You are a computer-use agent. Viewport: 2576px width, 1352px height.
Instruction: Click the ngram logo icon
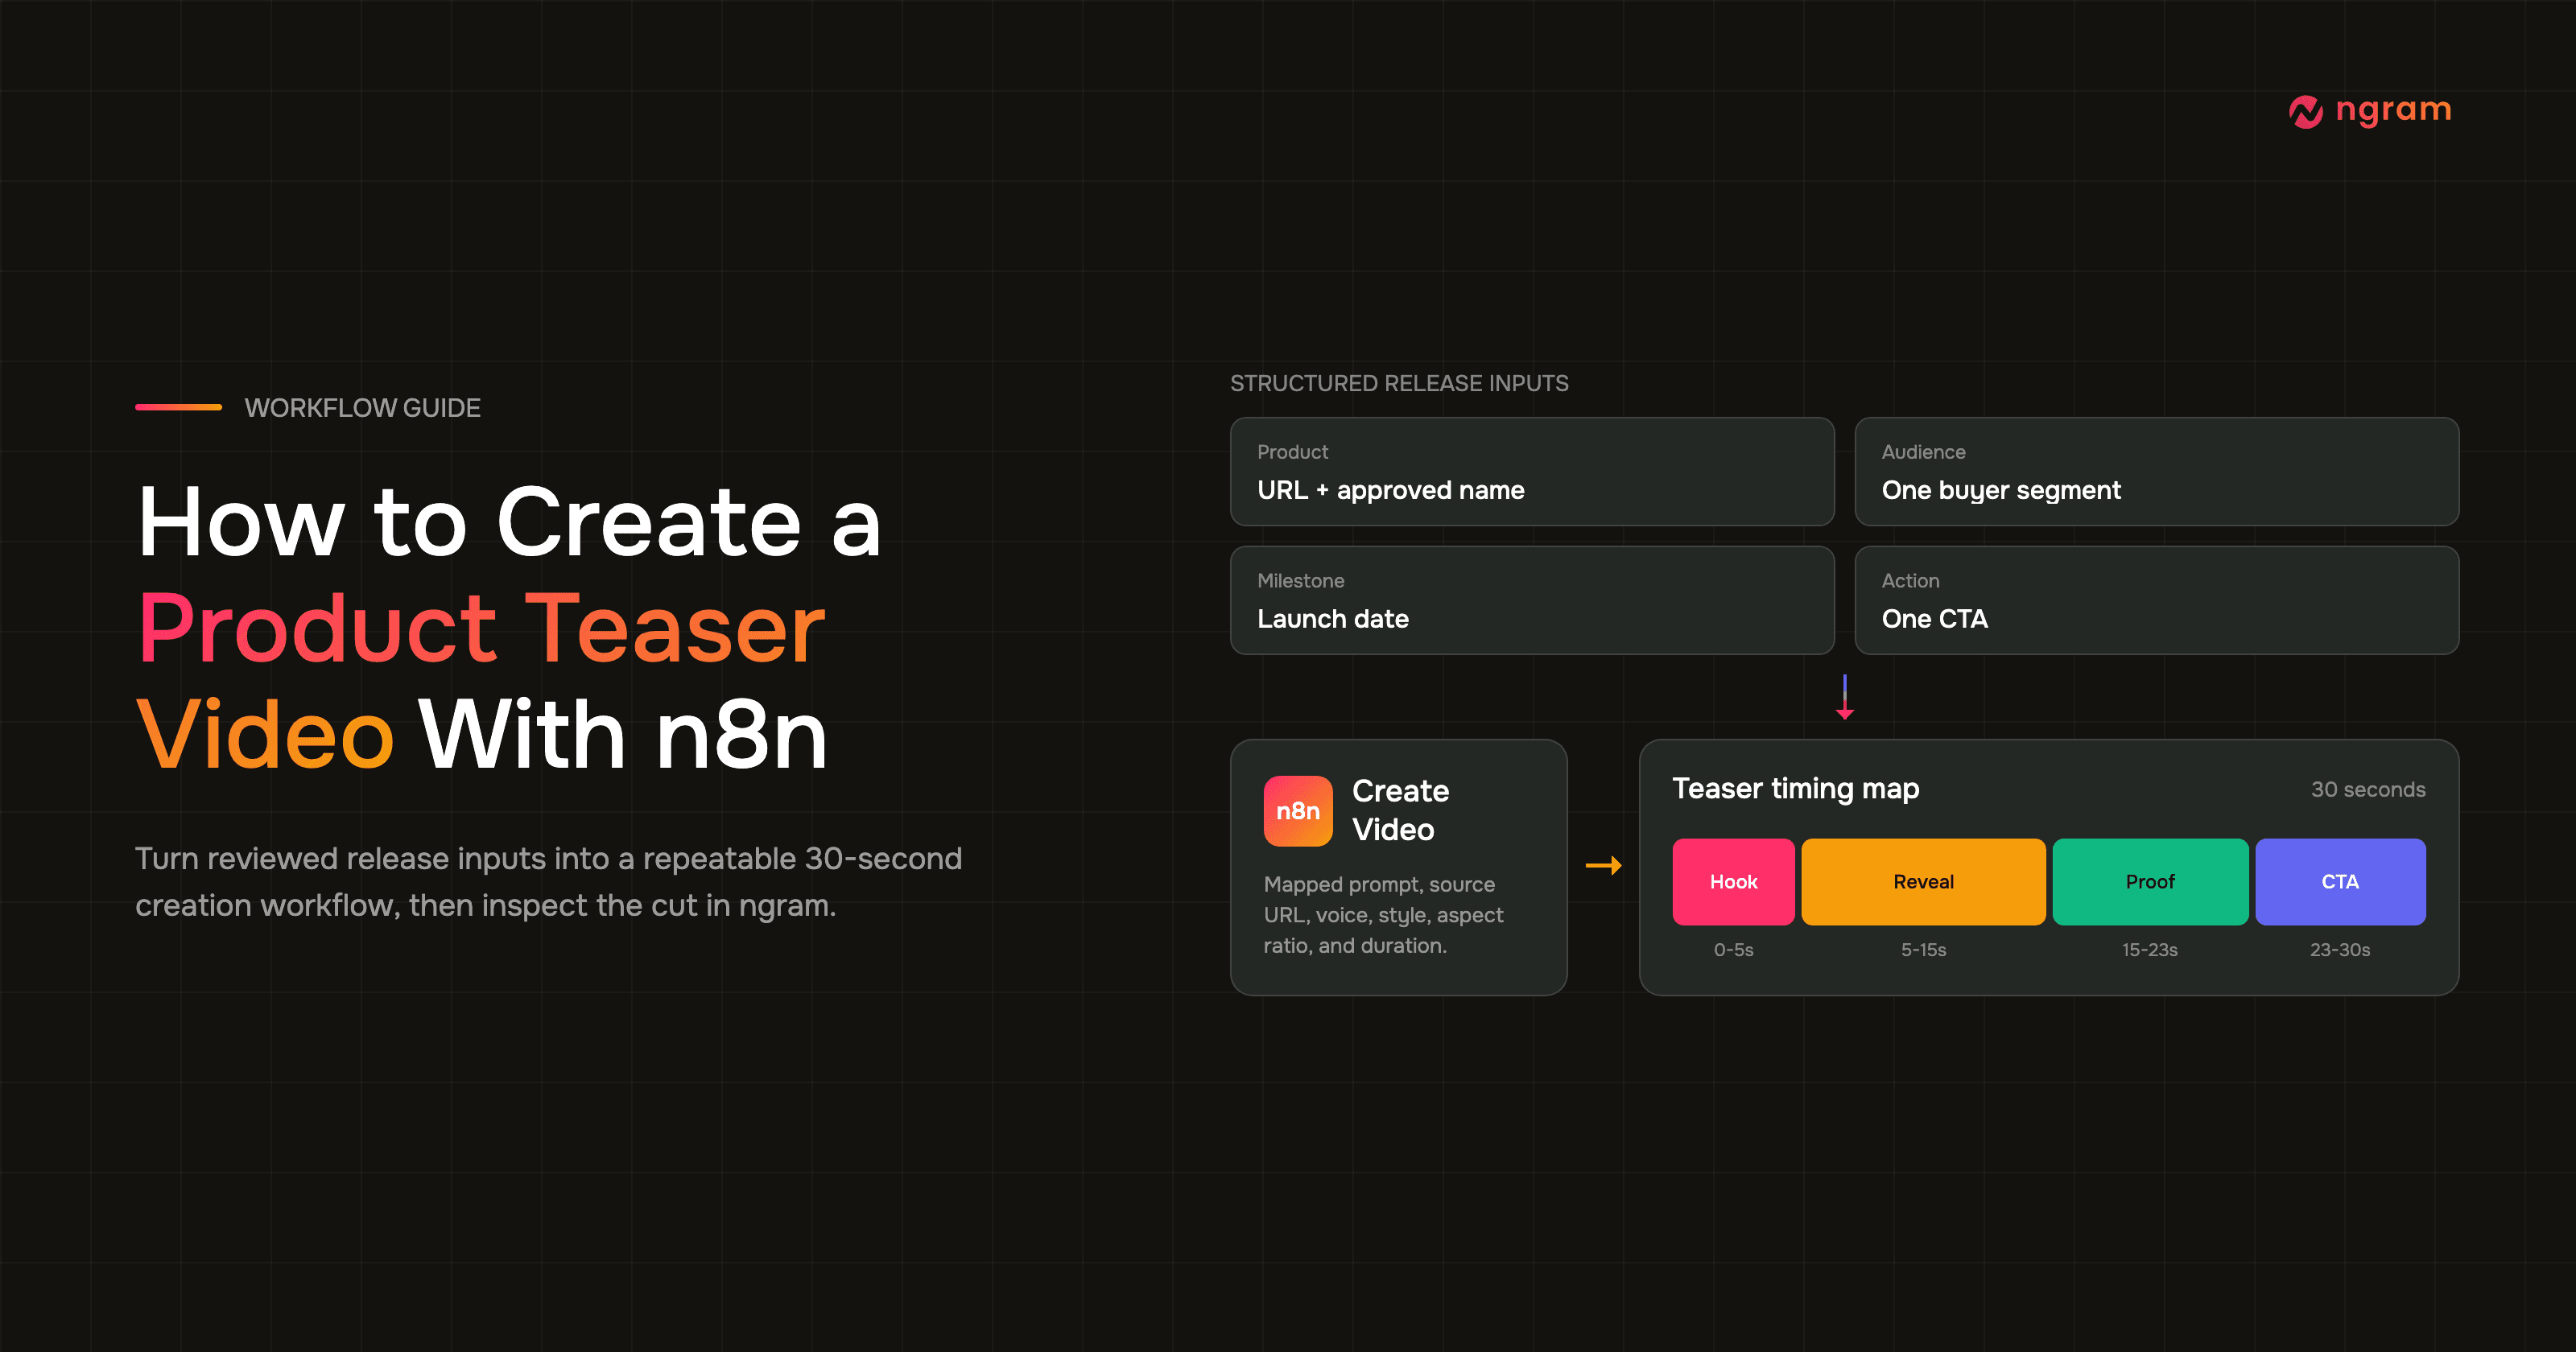point(2305,111)
